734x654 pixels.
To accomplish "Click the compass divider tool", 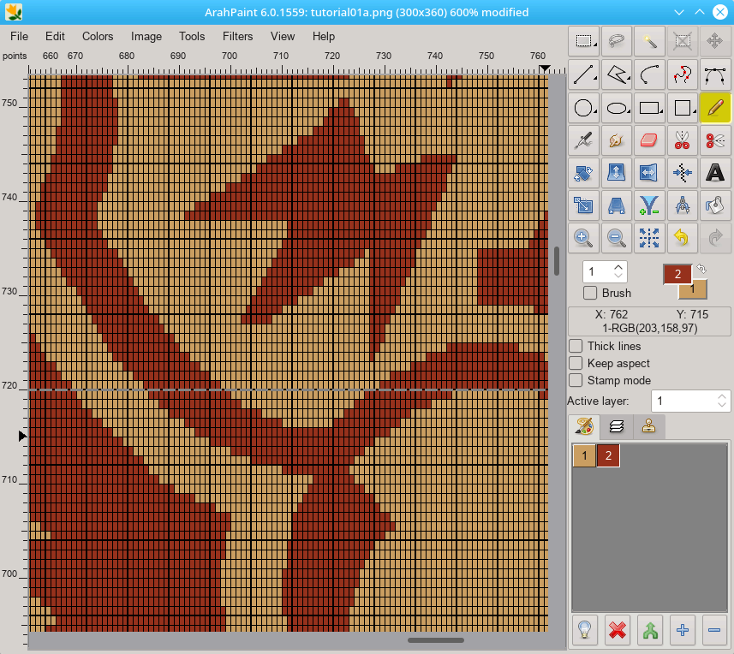I will point(682,205).
